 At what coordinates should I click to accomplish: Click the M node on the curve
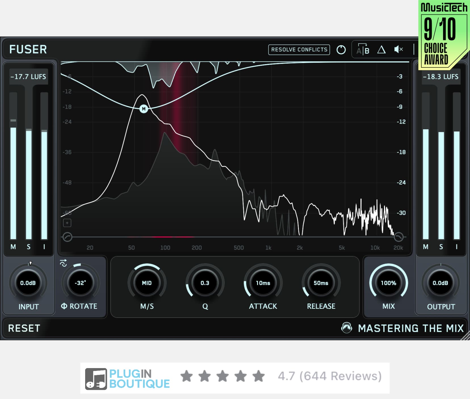144,109
